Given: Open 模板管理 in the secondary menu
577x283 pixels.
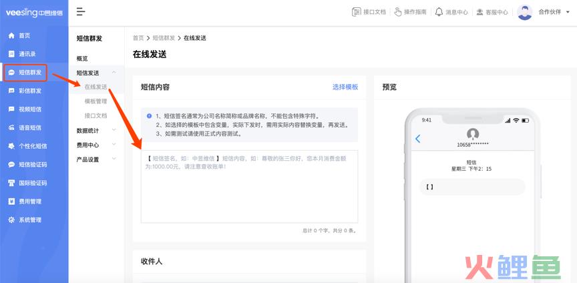Looking at the screenshot, I should (95, 101).
